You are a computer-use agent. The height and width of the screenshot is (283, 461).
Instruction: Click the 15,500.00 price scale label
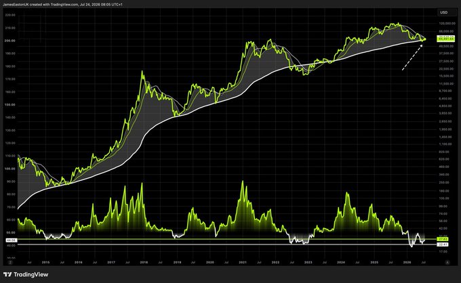click(x=447, y=76)
